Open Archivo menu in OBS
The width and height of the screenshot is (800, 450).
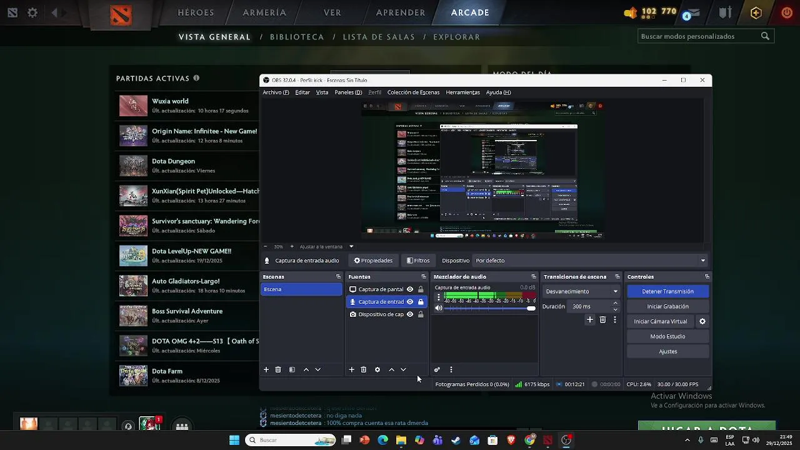pyautogui.click(x=276, y=92)
